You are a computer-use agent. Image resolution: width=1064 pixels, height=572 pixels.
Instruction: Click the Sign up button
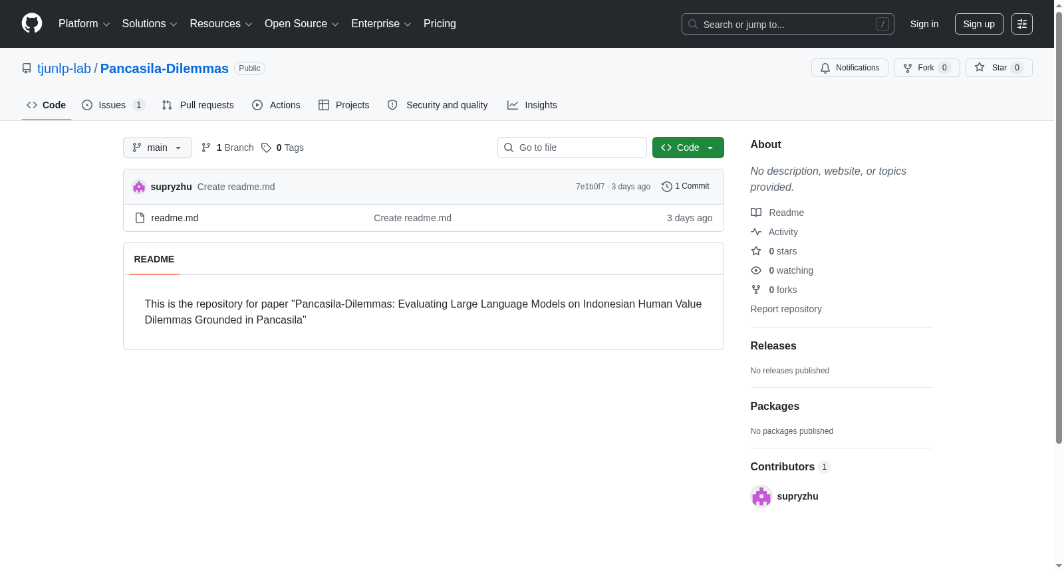979,24
